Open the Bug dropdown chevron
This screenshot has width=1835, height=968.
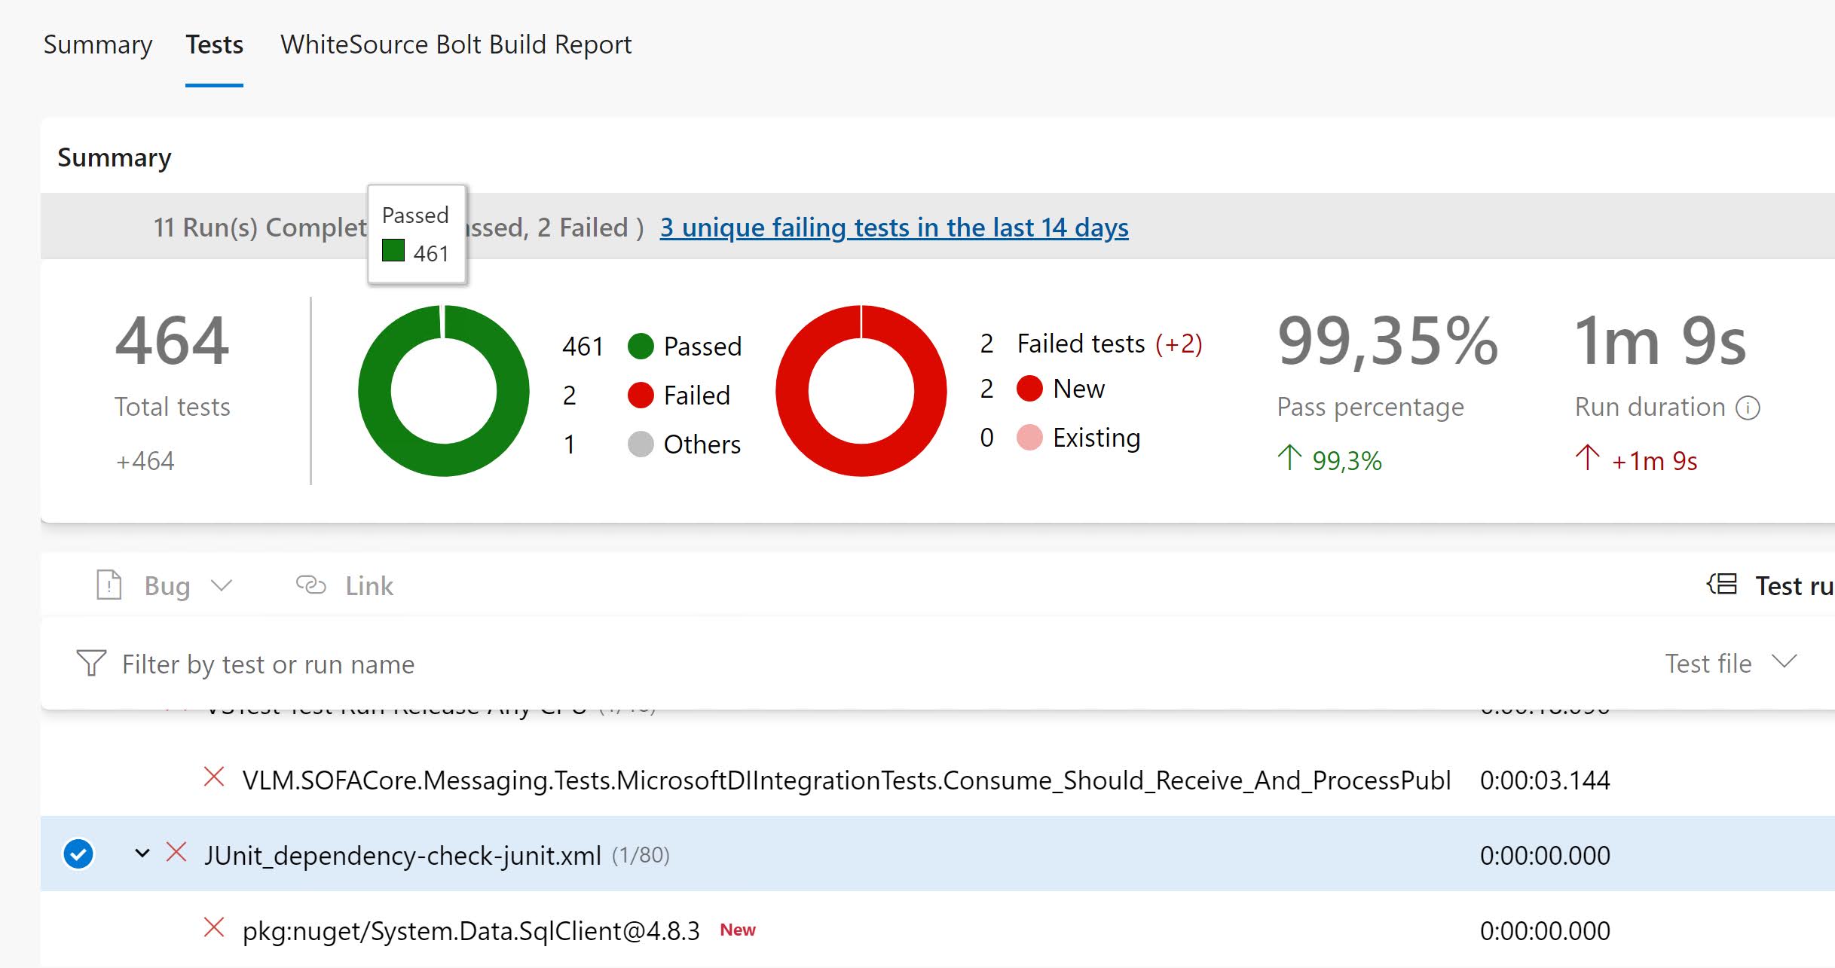pyautogui.click(x=222, y=585)
